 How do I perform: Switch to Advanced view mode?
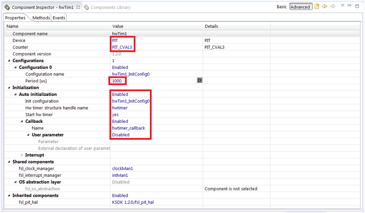pyautogui.click(x=300, y=7)
